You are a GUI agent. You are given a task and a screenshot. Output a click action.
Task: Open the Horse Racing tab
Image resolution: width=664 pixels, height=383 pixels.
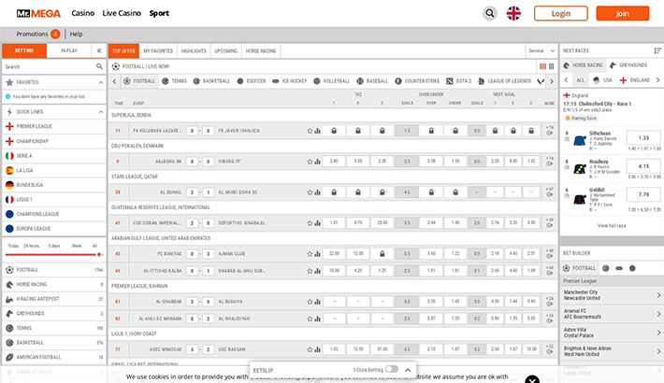(260, 50)
